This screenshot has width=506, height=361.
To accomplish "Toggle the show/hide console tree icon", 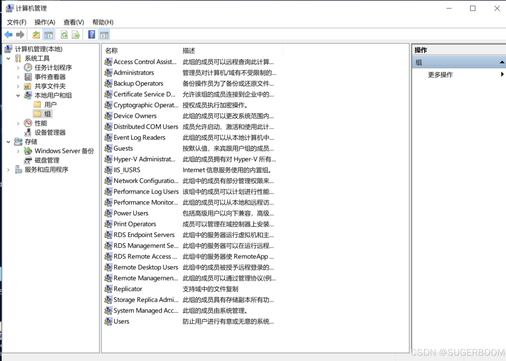I will tap(49, 35).
